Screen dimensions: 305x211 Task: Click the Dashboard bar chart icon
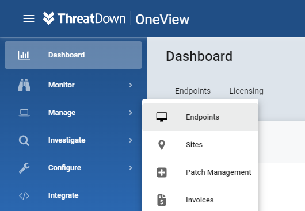[x=24, y=55]
